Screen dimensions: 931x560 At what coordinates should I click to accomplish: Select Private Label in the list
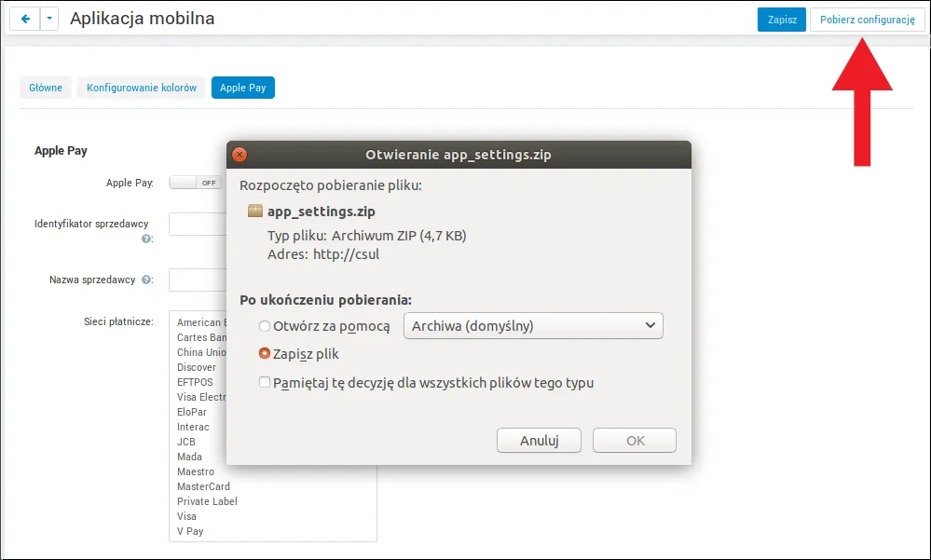(x=207, y=500)
